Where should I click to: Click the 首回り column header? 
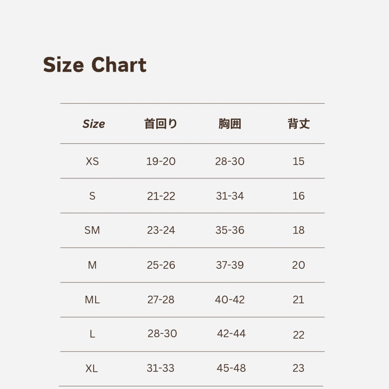click(x=161, y=124)
